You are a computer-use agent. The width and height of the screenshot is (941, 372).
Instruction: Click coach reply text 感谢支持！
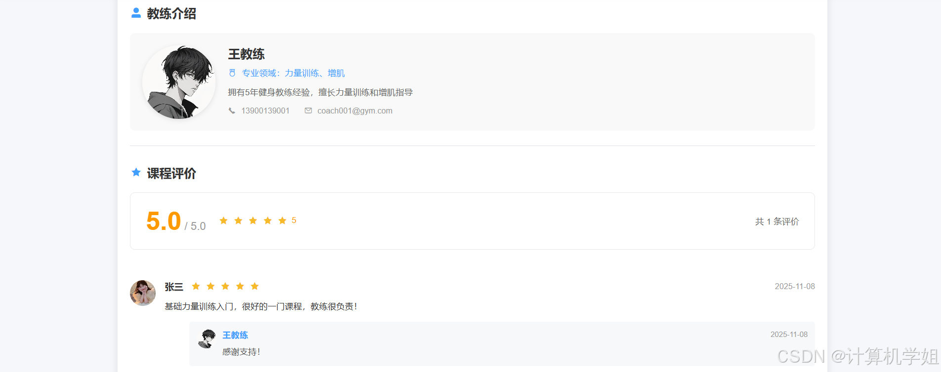(241, 352)
